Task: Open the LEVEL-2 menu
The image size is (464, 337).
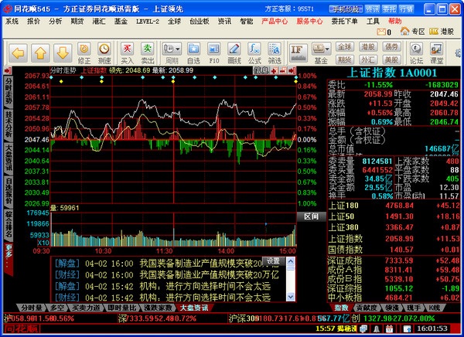Action: 148,22
